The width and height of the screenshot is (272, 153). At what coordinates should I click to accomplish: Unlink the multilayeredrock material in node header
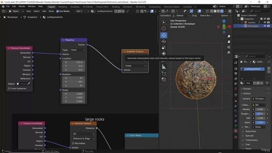point(123,11)
